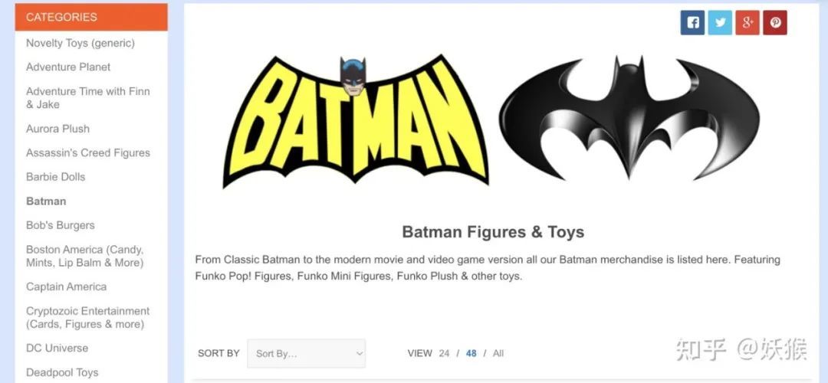Go to Aurora Plush category
Viewport: 828px width, 383px height.
(x=58, y=129)
